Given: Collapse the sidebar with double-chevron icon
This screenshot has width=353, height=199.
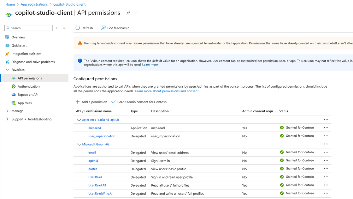Looking at the screenshot, I should [x=64, y=28].
